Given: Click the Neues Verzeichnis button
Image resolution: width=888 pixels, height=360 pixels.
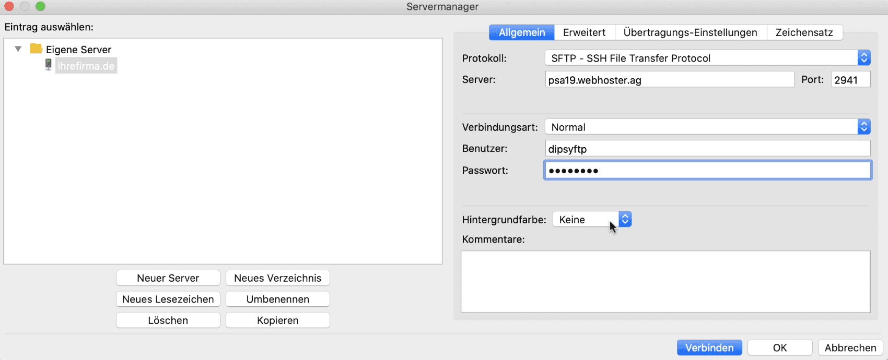Looking at the screenshot, I should point(278,278).
